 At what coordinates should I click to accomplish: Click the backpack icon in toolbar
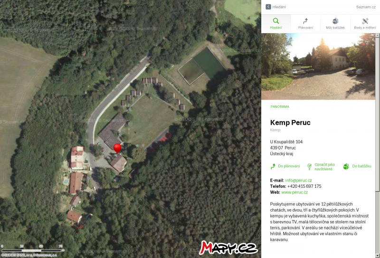335,21
